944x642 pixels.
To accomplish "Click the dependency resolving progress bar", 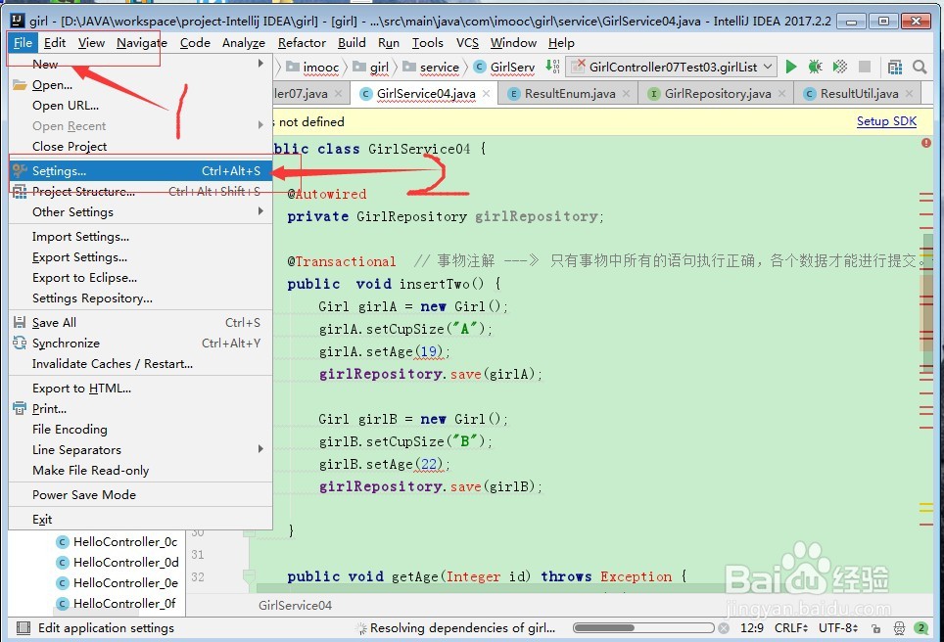I will [643, 628].
